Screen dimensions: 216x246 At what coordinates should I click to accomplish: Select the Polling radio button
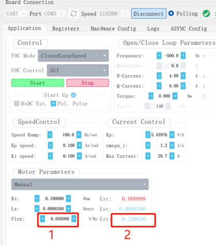pos(171,13)
